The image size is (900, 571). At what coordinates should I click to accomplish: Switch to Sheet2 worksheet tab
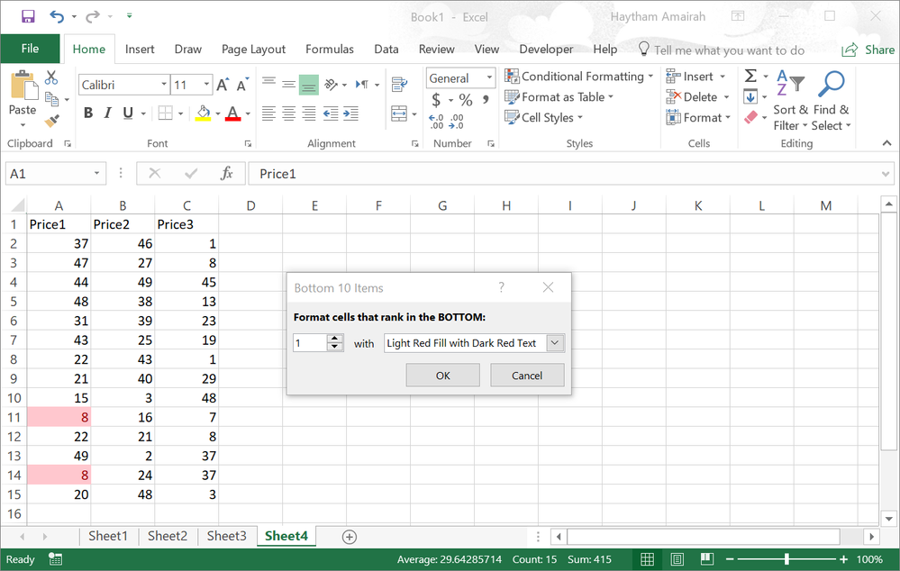(167, 536)
